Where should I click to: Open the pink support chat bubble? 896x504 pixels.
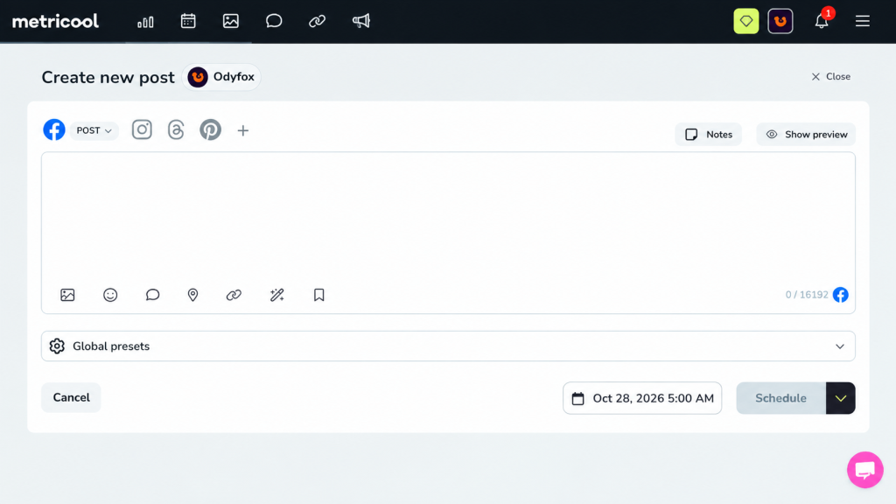click(x=864, y=470)
